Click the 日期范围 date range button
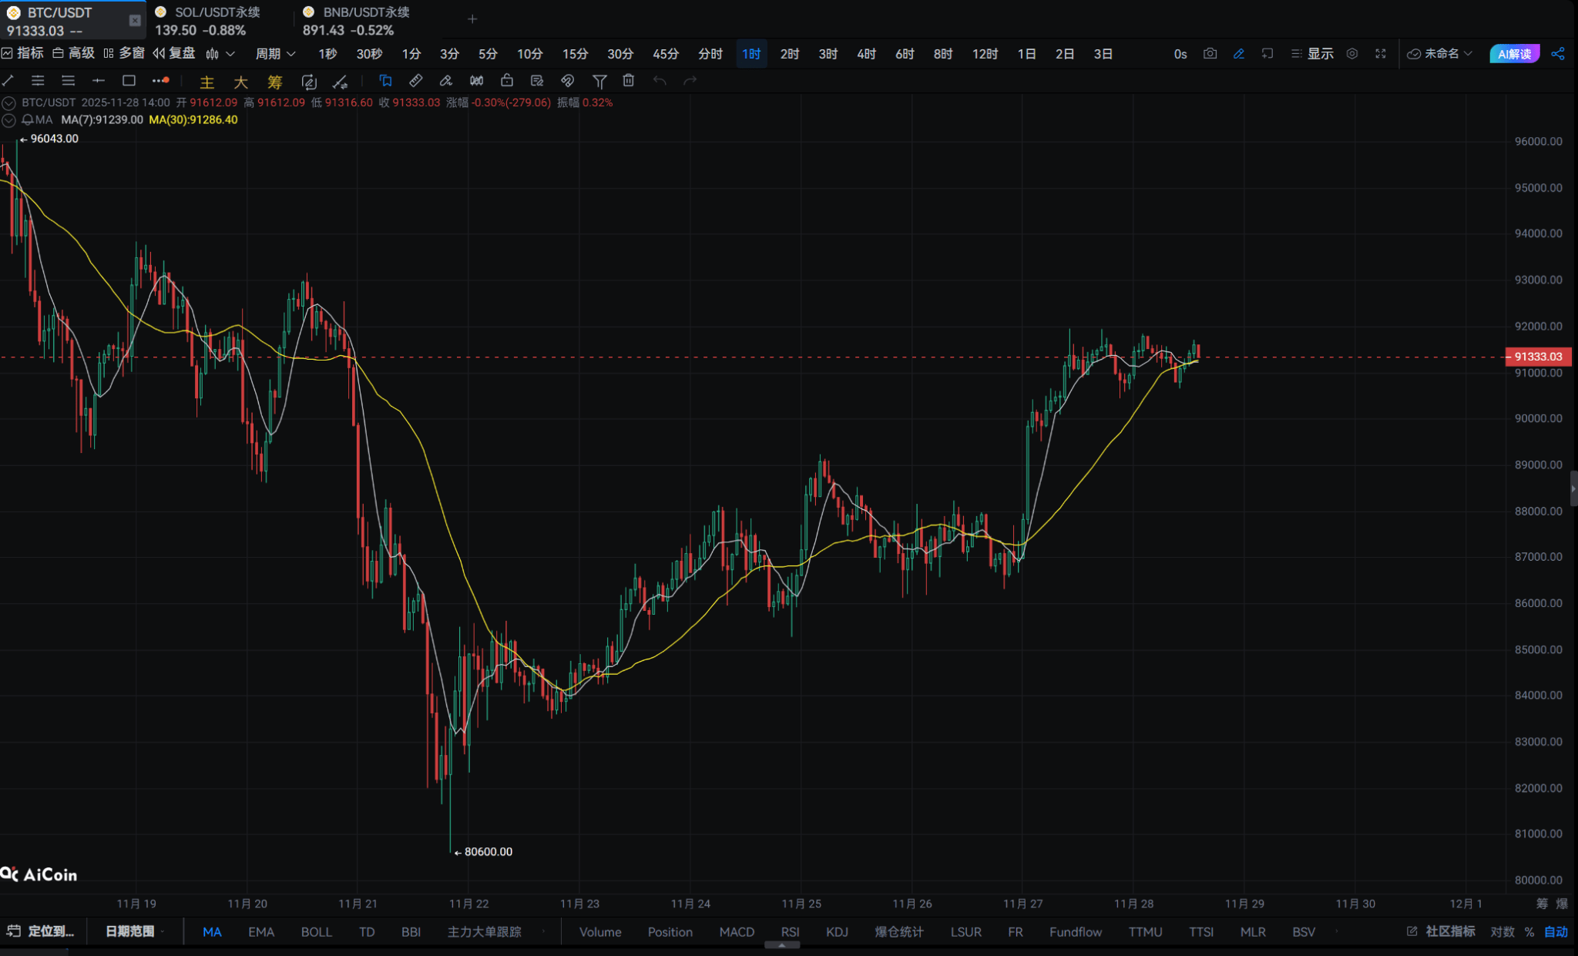Viewport: 1578px width, 956px height. pyautogui.click(x=130, y=931)
